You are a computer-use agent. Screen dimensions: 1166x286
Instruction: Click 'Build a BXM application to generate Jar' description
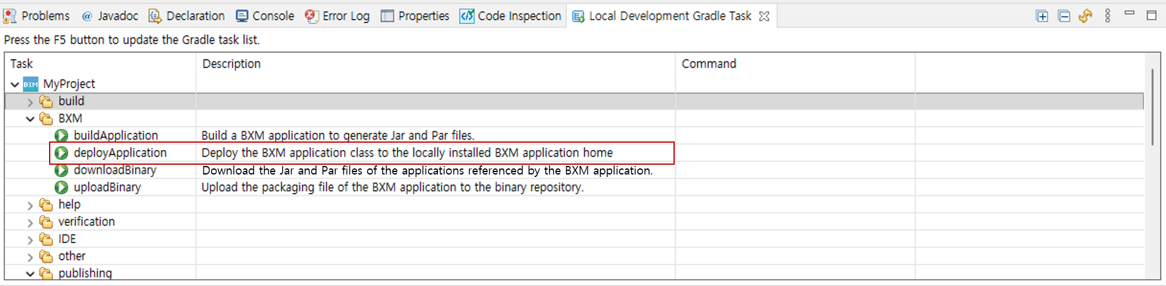click(338, 135)
